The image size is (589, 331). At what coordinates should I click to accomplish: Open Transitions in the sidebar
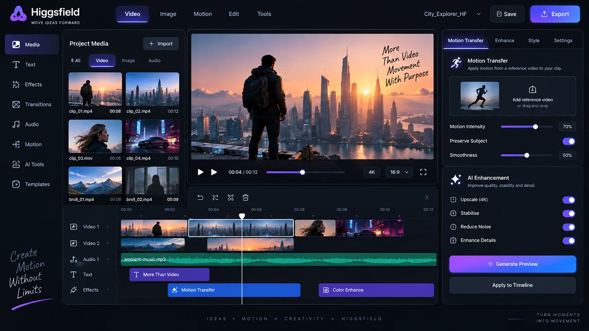click(x=32, y=104)
